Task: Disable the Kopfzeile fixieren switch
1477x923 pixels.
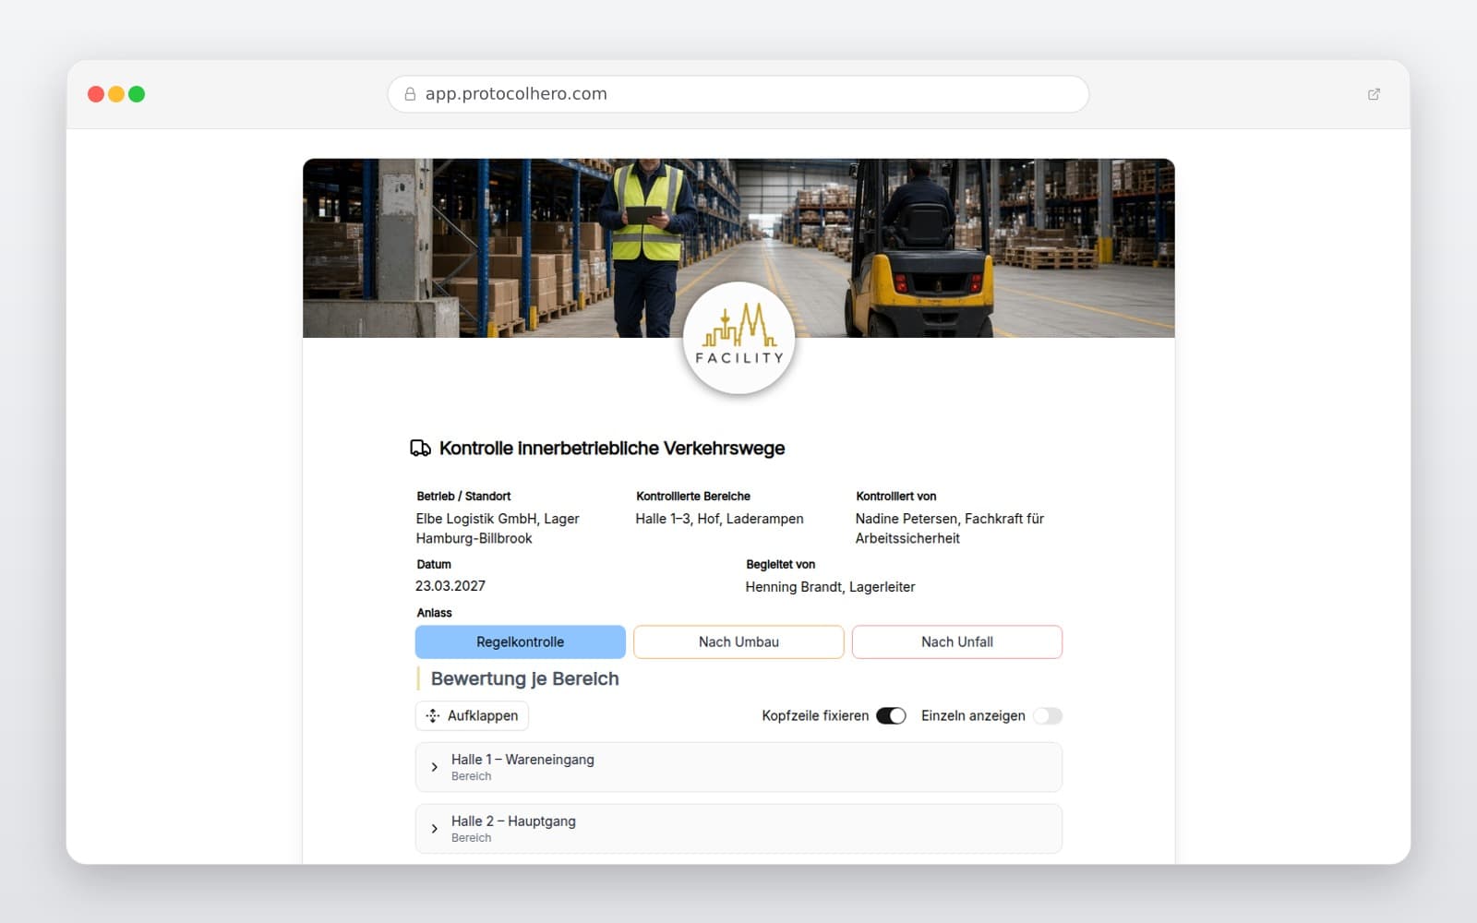Action: (891, 716)
